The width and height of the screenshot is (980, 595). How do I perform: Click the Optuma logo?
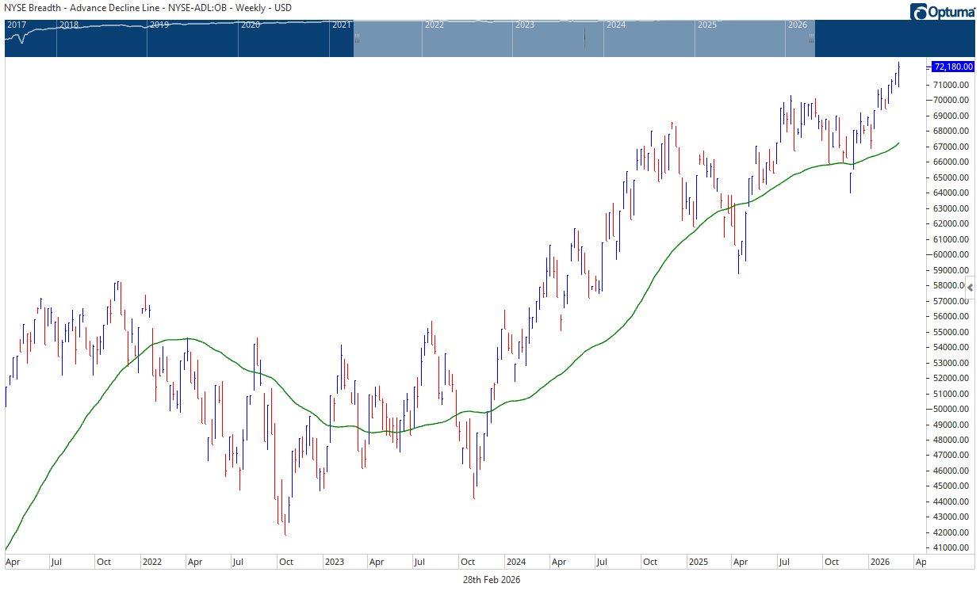point(942,11)
